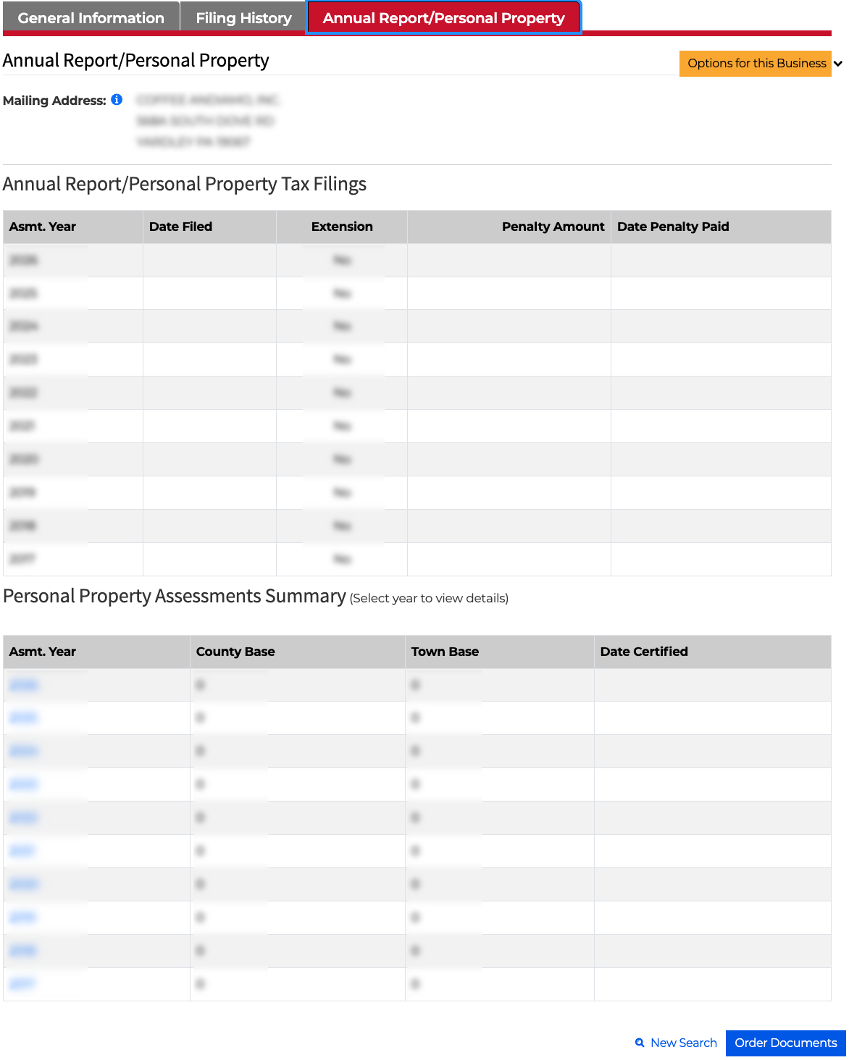Viewport: 849px width, 1060px height.
Task: Start a New Search
Action: click(683, 1043)
